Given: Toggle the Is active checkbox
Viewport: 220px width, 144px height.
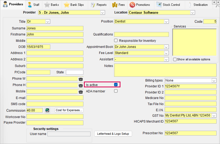Looking at the screenshot, I should click(x=116, y=85).
